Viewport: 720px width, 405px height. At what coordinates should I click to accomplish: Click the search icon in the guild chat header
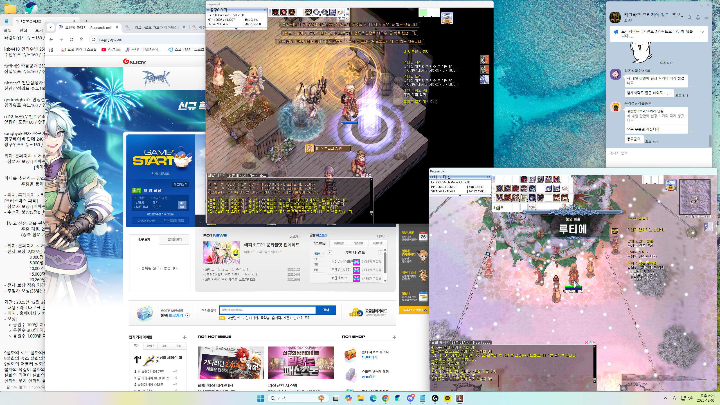pos(689,18)
